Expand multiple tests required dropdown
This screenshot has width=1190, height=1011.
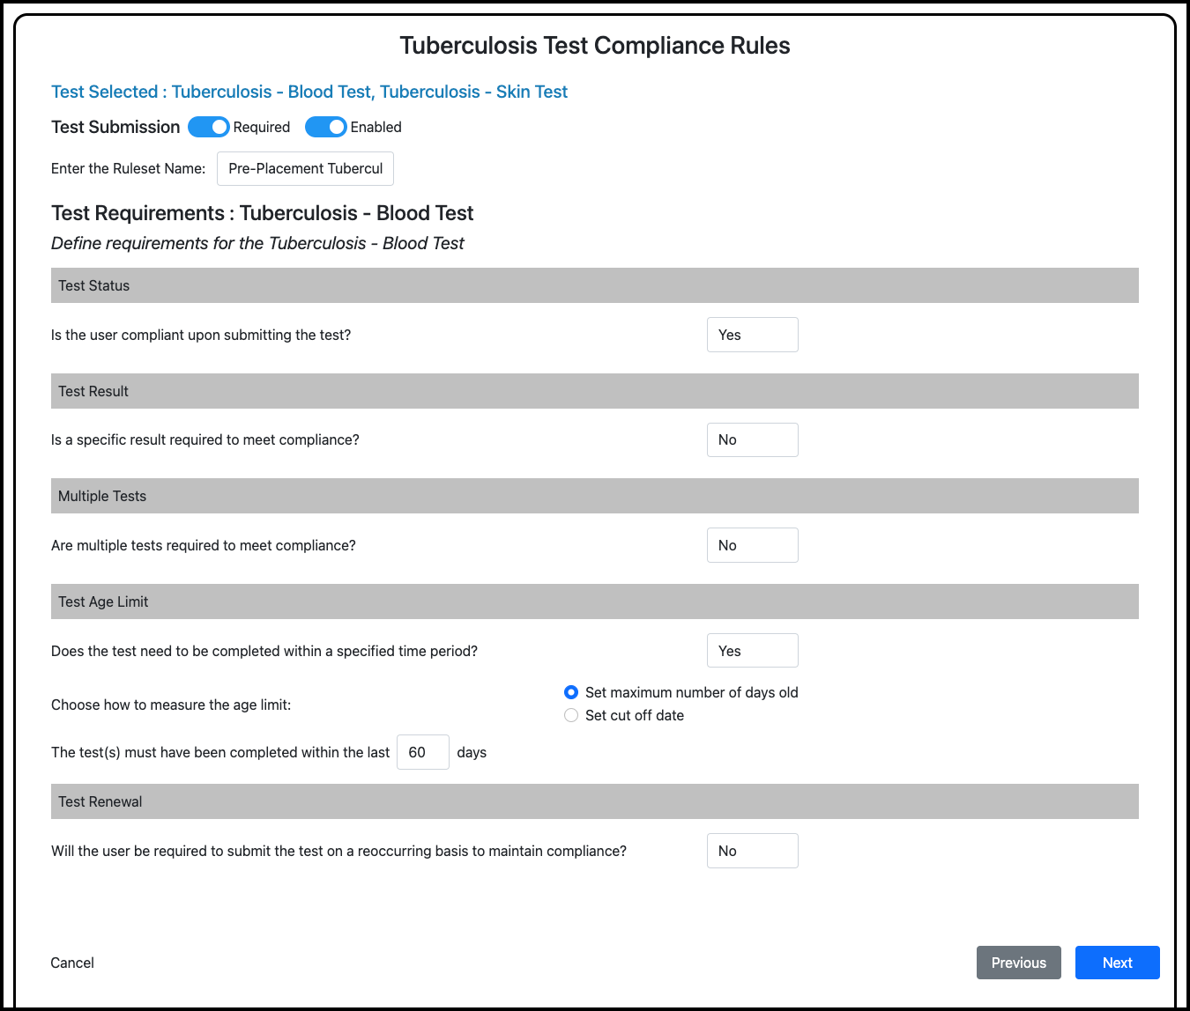[x=752, y=545]
